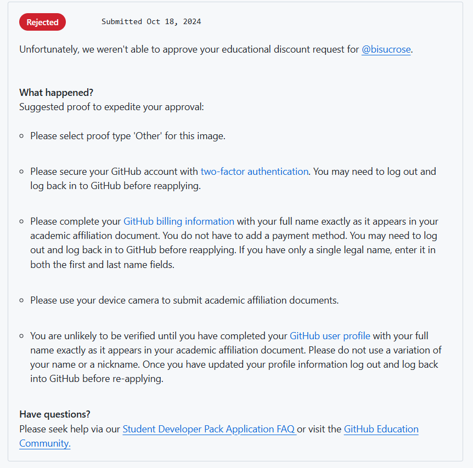Click bullet beside proof type 'Other' item
The height and width of the screenshot is (468, 473).
pyautogui.click(x=21, y=136)
